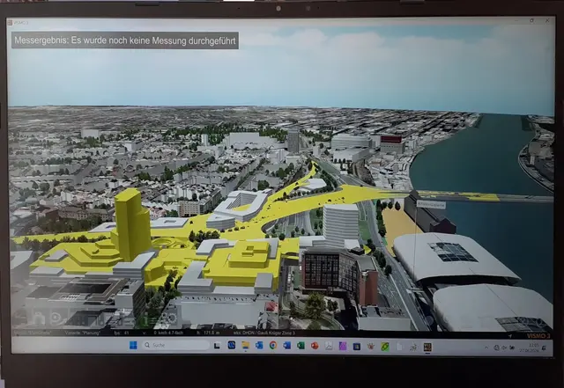Click the Messergebnis measurement result banner
The height and width of the screenshot is (388, 564).
pos(125,40)
